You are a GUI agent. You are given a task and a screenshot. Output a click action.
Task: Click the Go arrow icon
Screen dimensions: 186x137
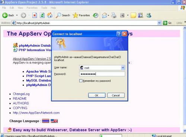click(165, 23)
